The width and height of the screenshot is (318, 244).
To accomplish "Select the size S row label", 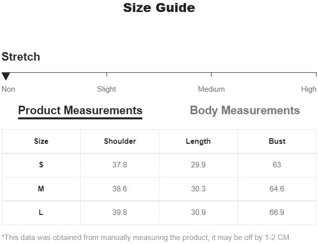I will click(x=41, y=165).
